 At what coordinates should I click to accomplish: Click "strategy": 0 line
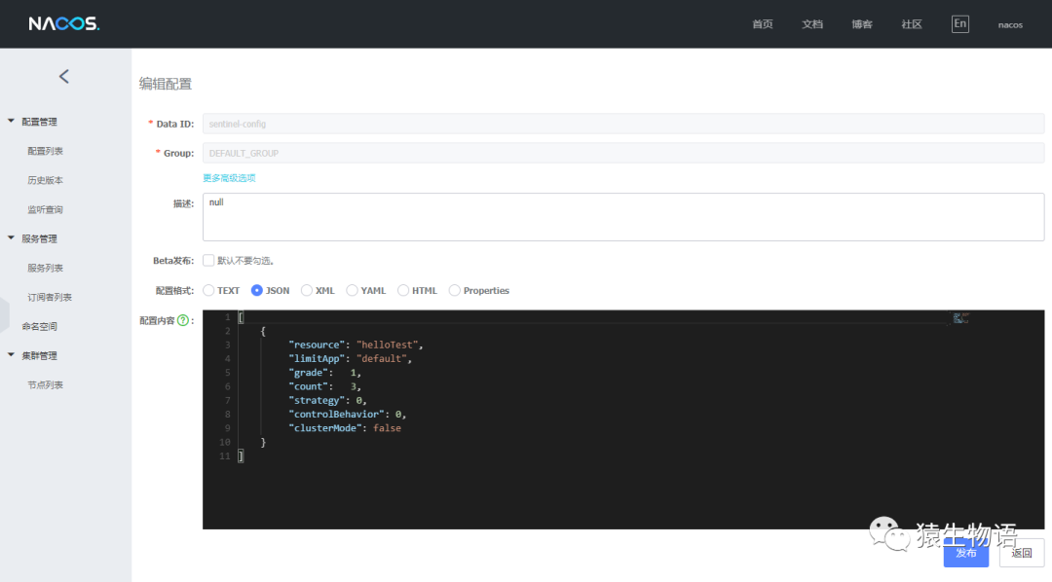pos(327,400)
